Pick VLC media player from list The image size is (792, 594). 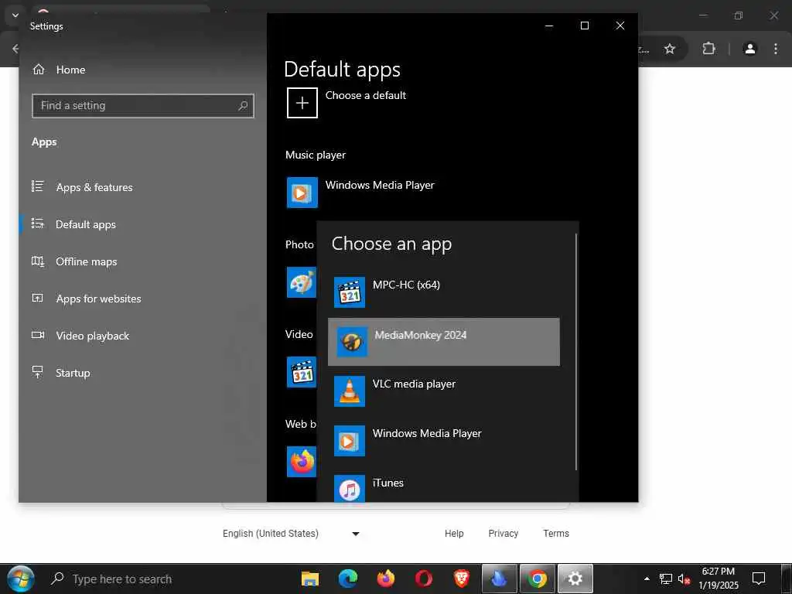[x=443, y=391]
